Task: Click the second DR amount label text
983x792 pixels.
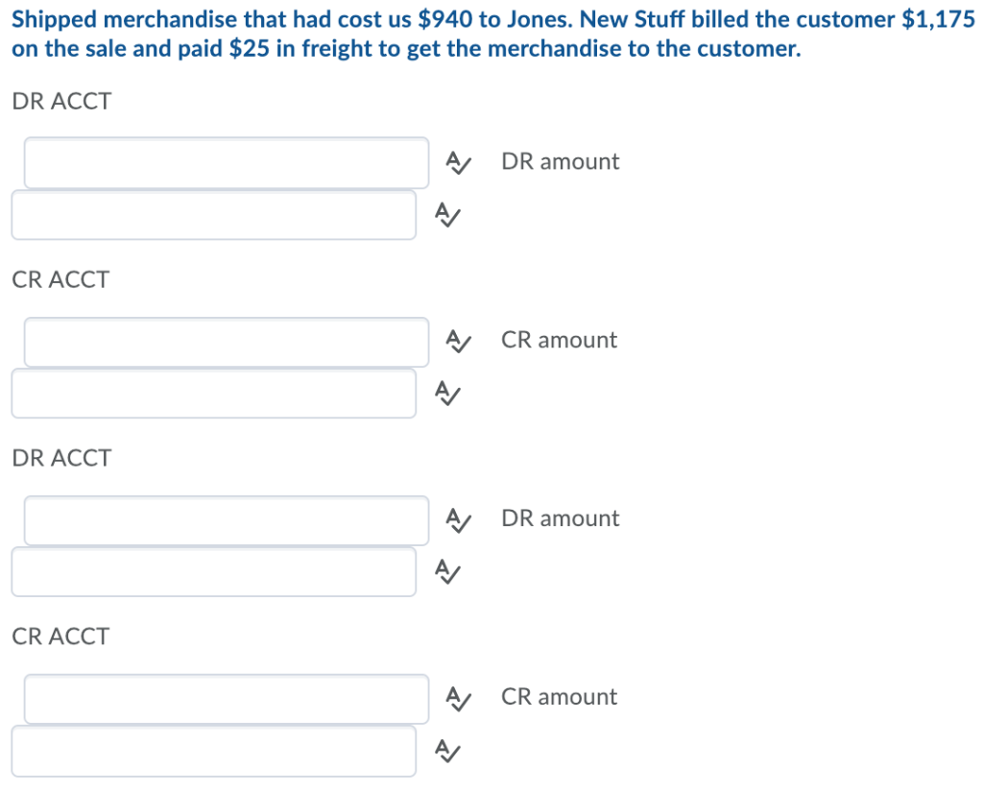Action: coord(560,517)
